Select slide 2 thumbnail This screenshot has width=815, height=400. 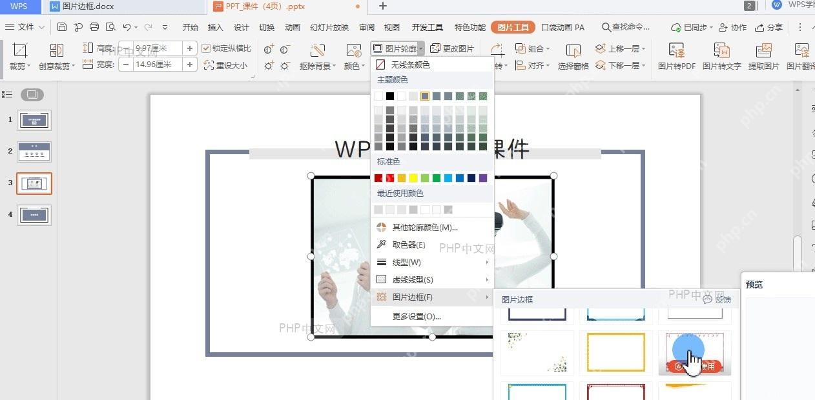pyautogui.click(x=34, y=152)
